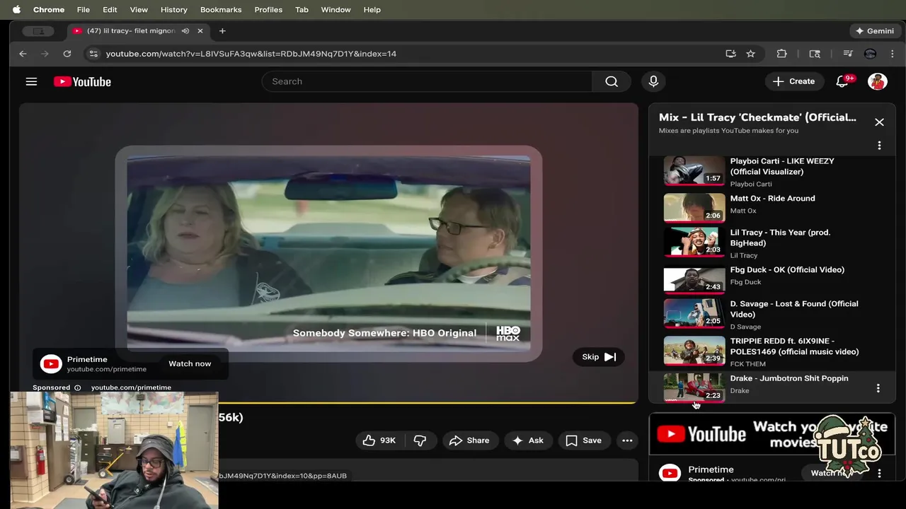The height and width of the screenshot is (509, 906).
Task: Close the lil tracy YouTube tab
Action: point(200,31)
